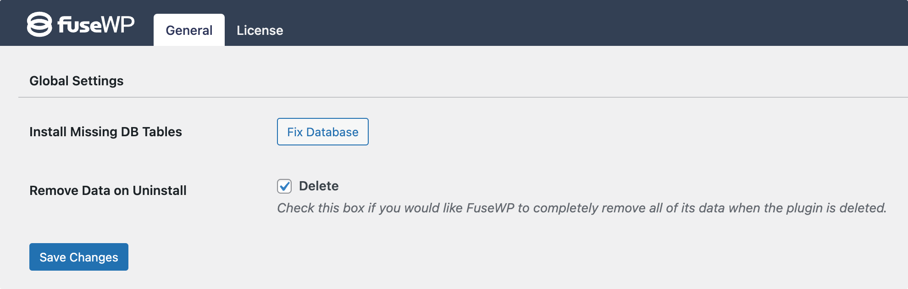Click the fuseWP wordmark in the header
This screenshot has height=289, width=908.
[x=96, y=24]
